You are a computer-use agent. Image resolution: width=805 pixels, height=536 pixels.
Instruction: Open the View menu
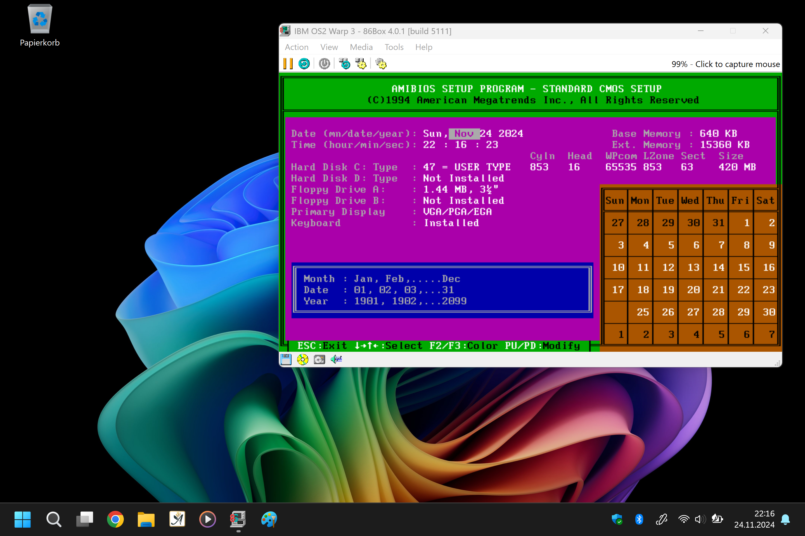coord(329,47)
